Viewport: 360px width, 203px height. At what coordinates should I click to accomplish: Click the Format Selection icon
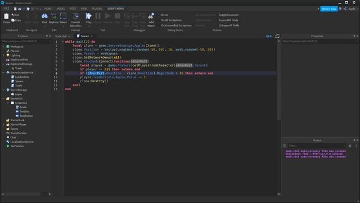tap(75, 16)
